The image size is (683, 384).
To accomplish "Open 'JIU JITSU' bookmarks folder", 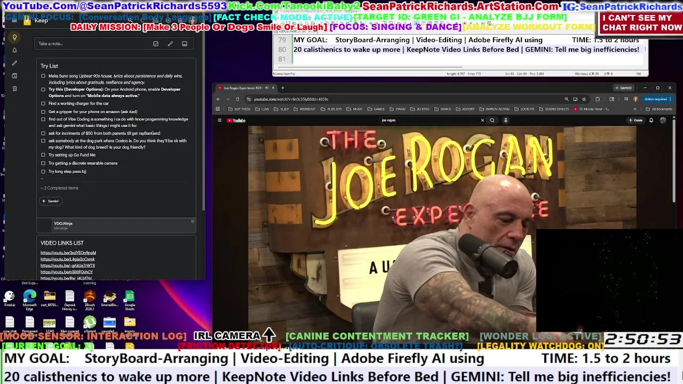I will pyautogui.click(x=419, y=109).
